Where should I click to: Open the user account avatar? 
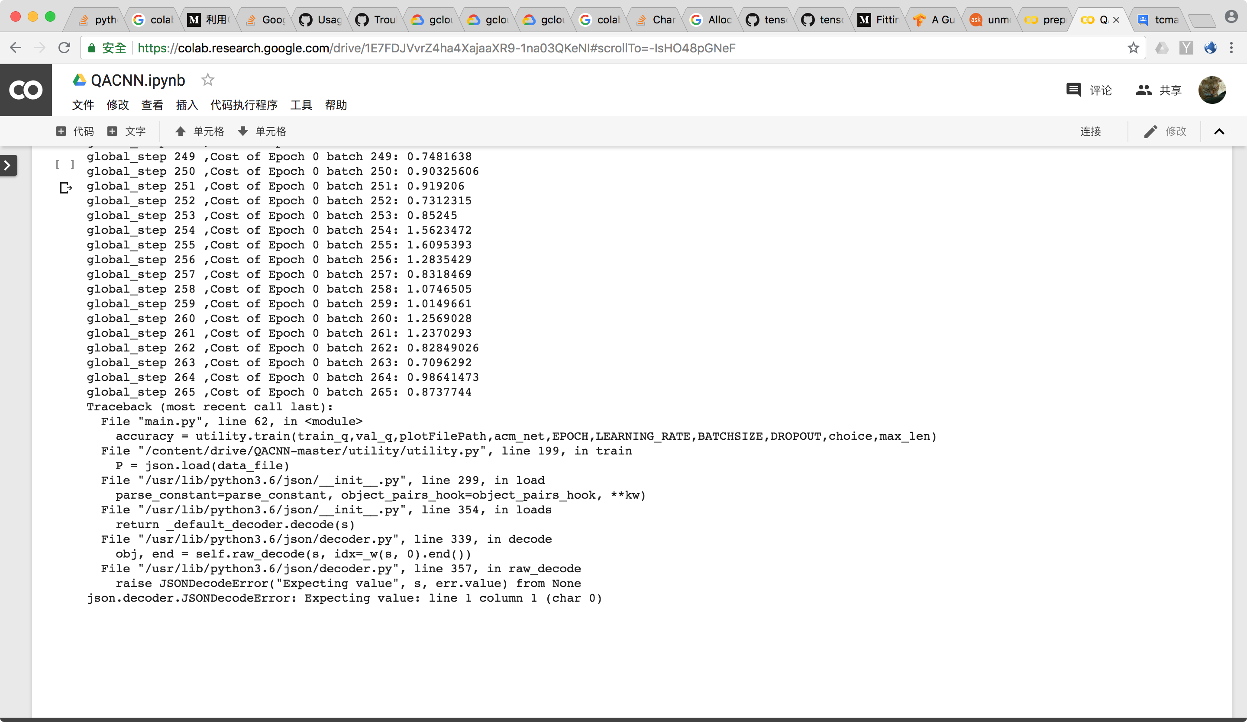[x=1211, y=90]
